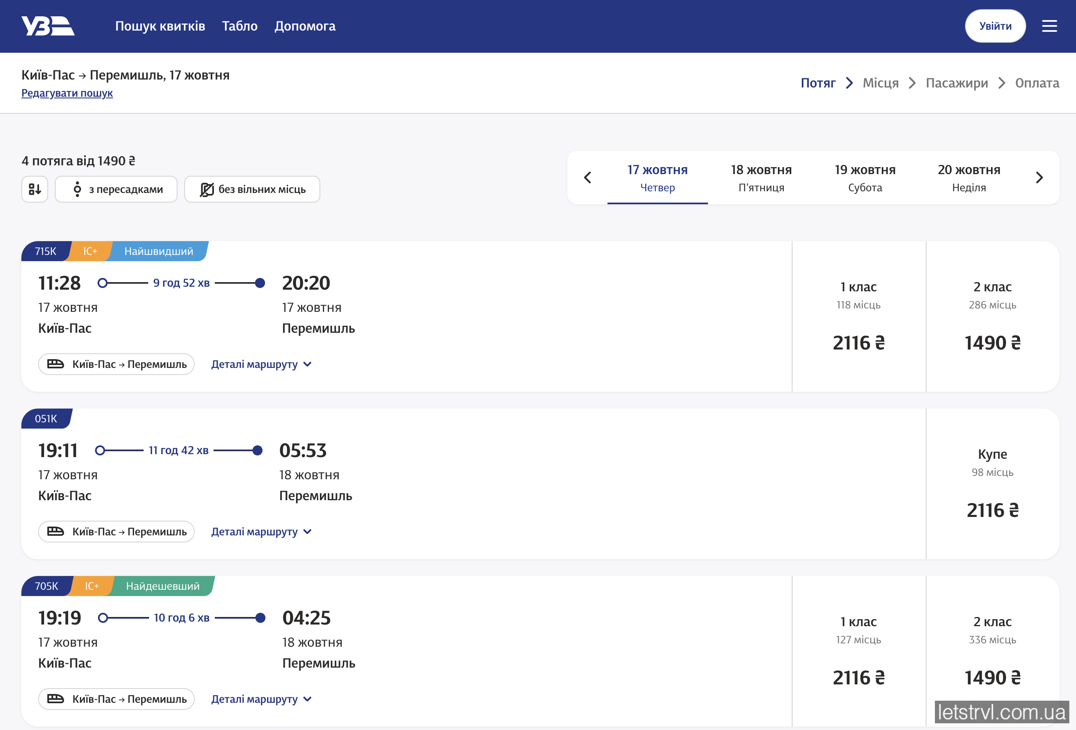The height and width of the screenshot is (730, 1076).
Task: Go to previous dates with left arrow
Action: [587, 177]
